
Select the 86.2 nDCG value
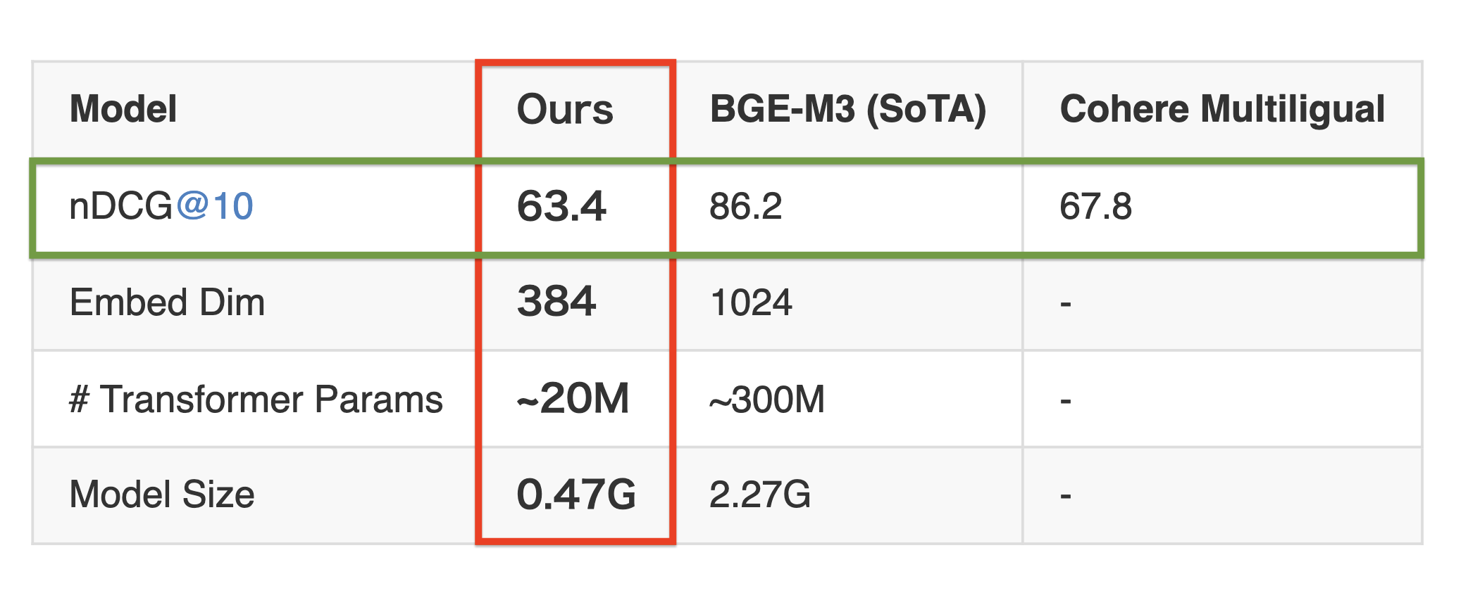pos(746,207)
